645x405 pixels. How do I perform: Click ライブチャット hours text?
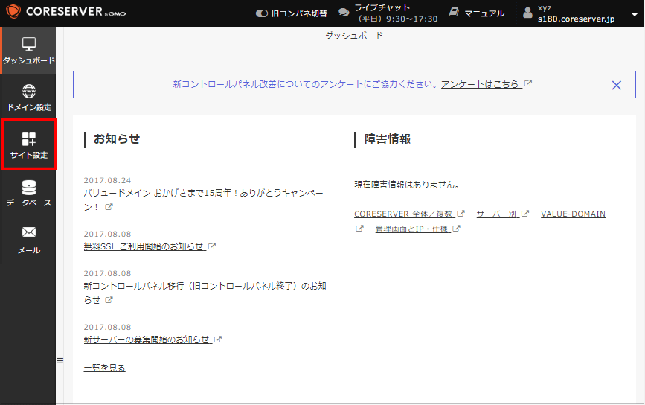click(x=397, y=19)
